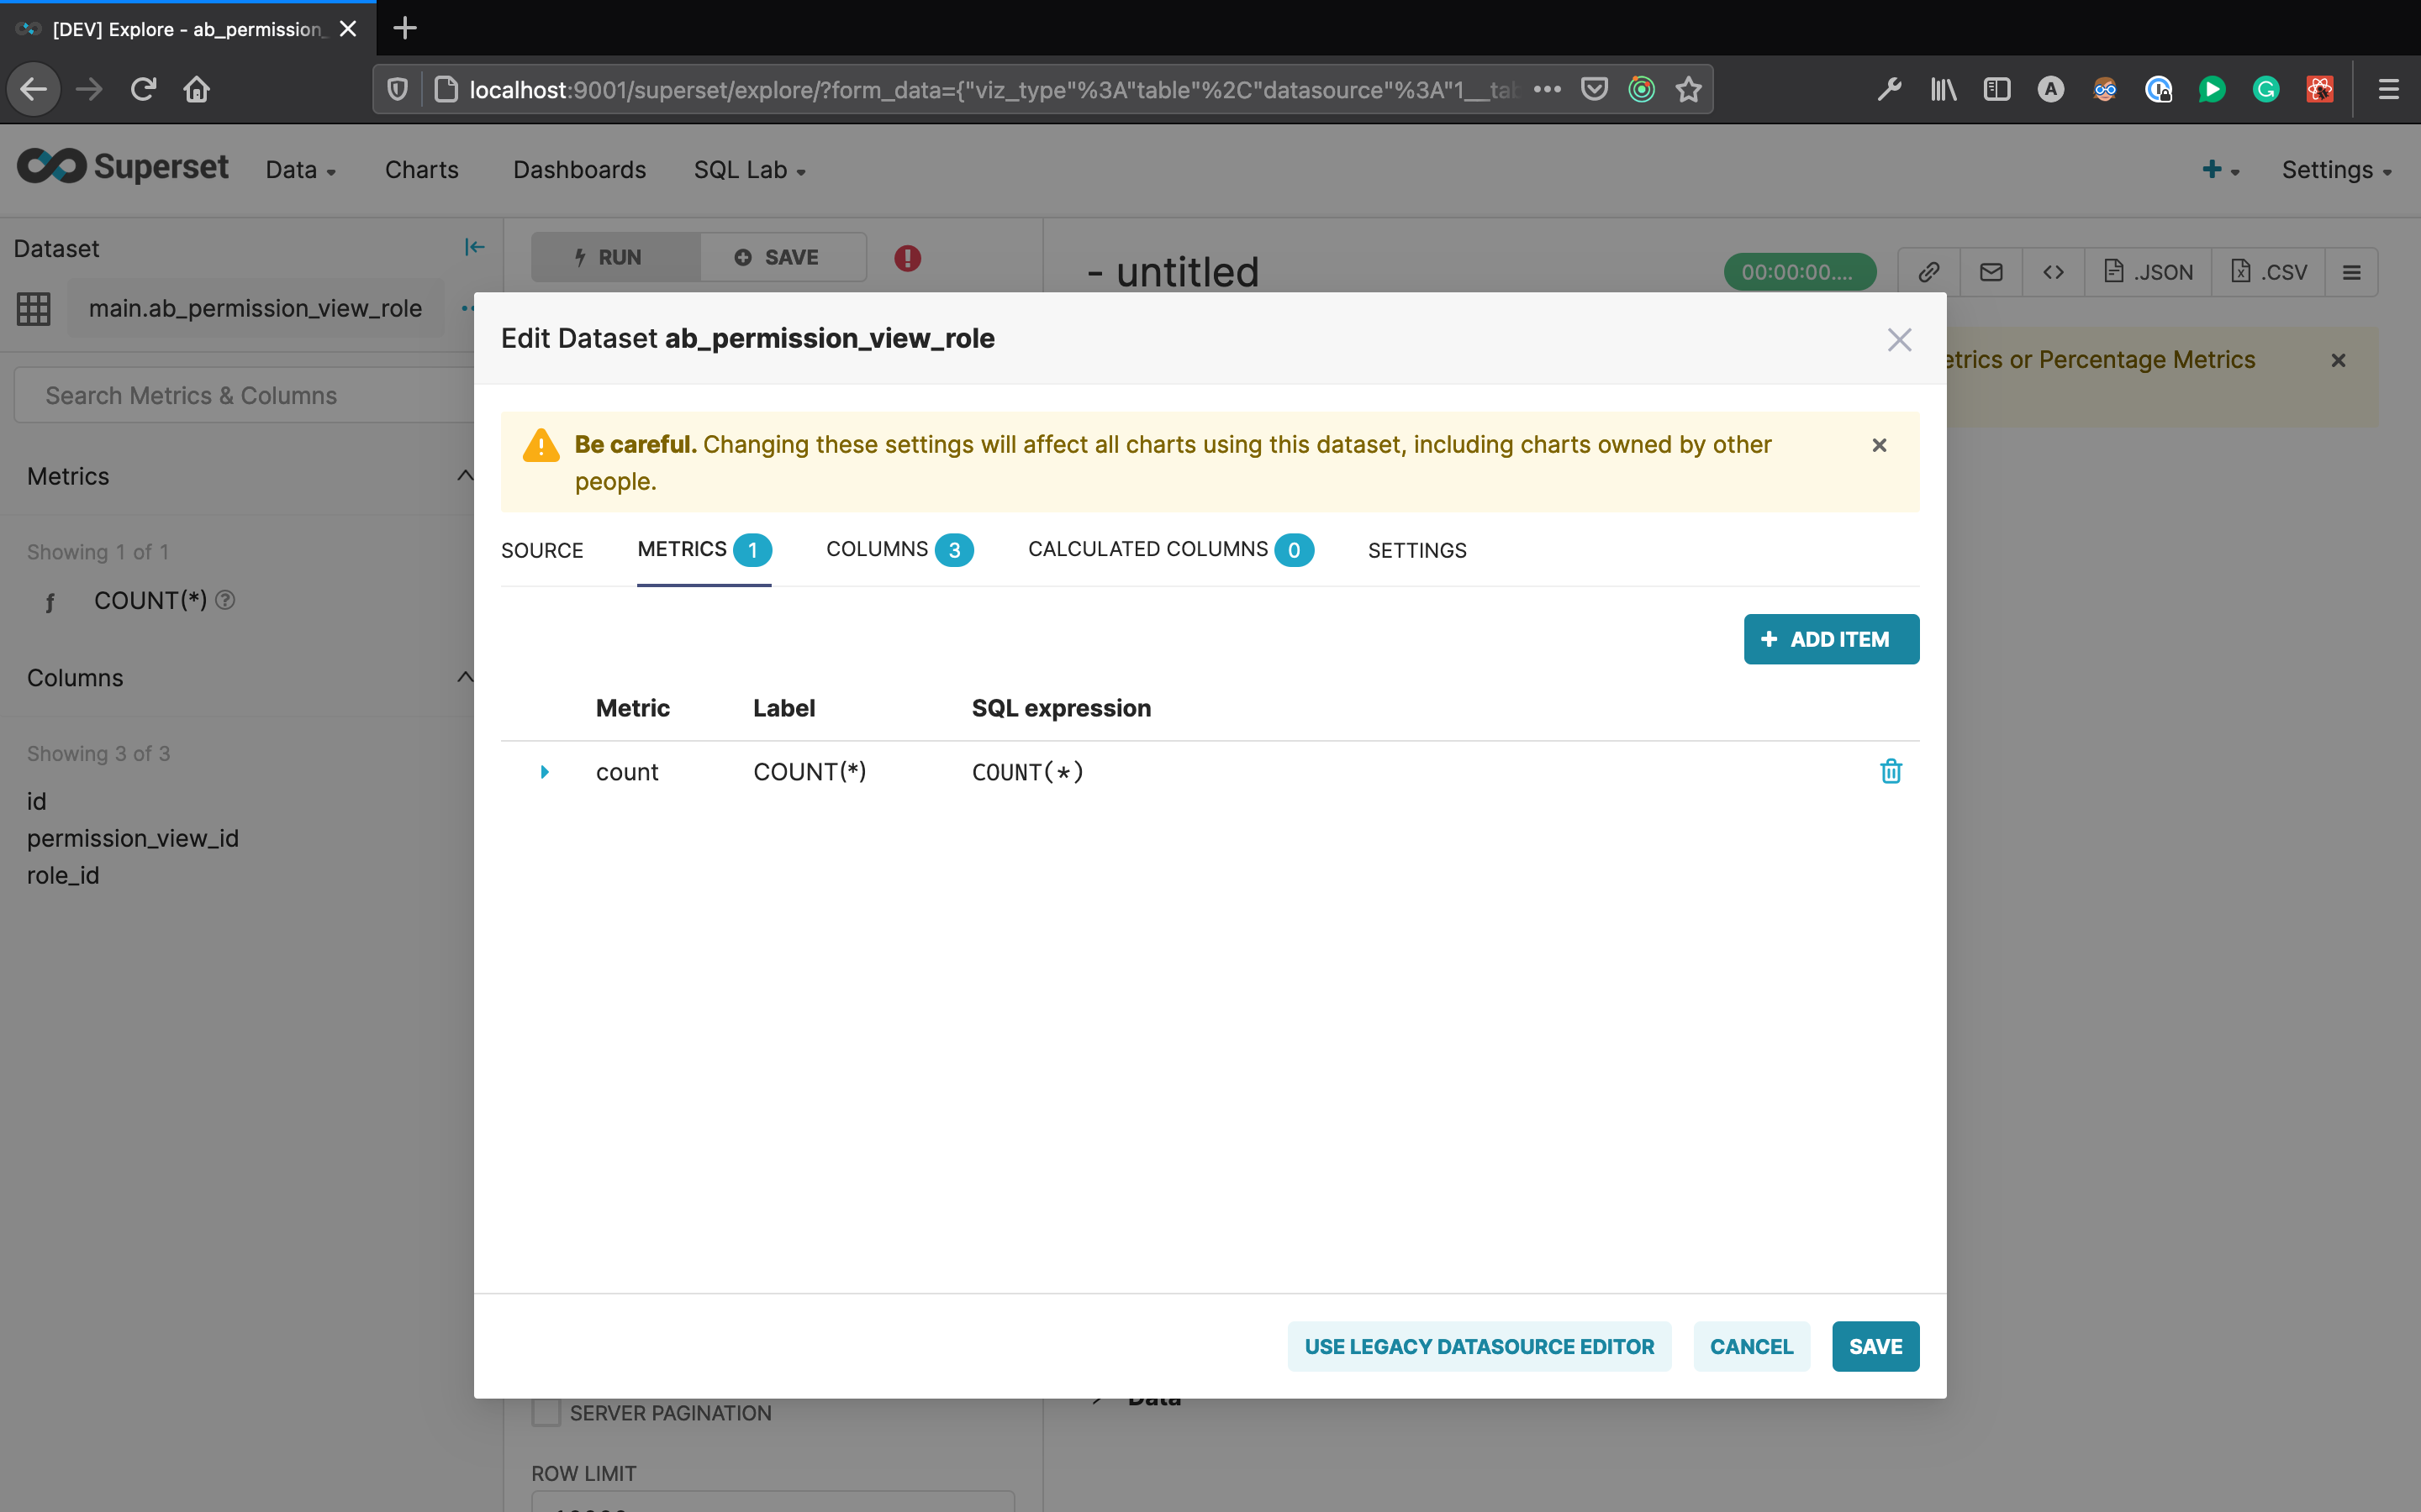Dismiss the Be careful warning banner
Image resolution: width=2421 pixels, height=1512 pixels.
(x=1879, y=445)
